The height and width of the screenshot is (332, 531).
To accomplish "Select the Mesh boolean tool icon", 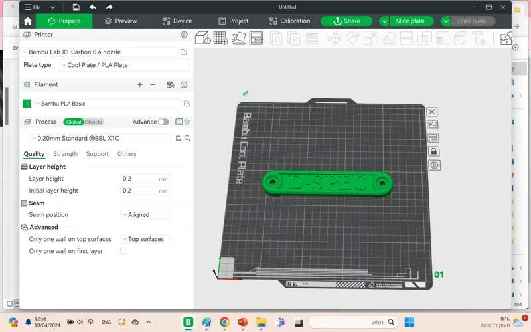I will (424, 39).
